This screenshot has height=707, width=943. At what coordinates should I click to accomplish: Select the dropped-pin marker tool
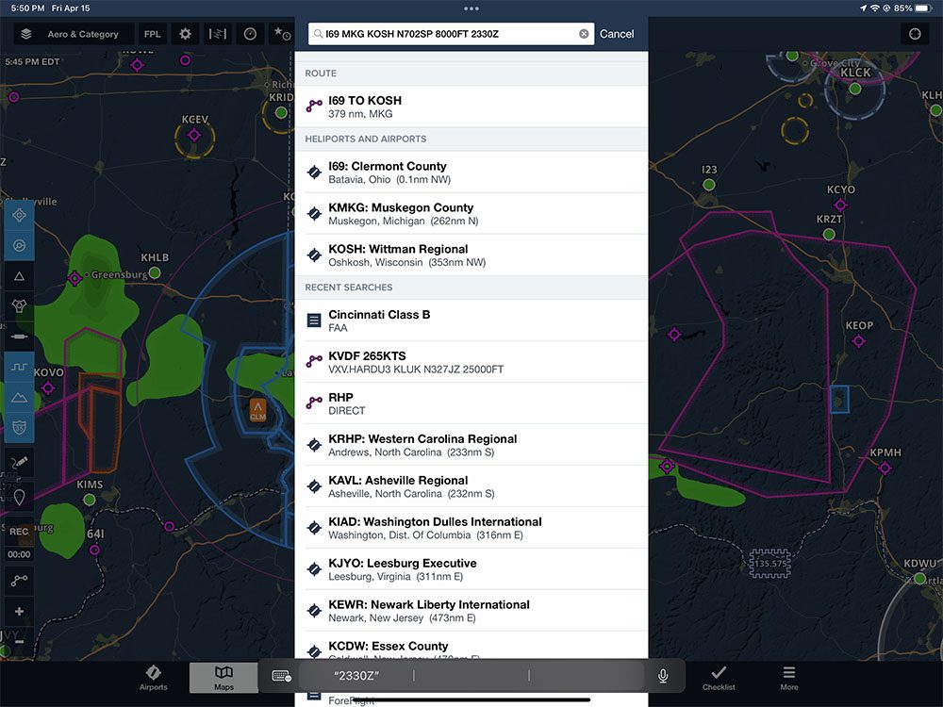[x=19, y=497]
